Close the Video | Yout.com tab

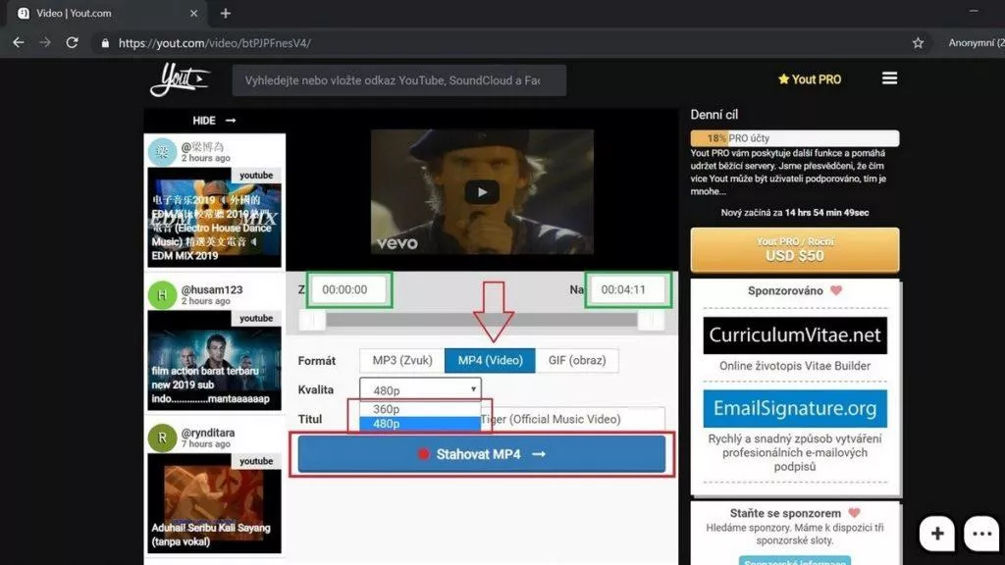[193, 13]
